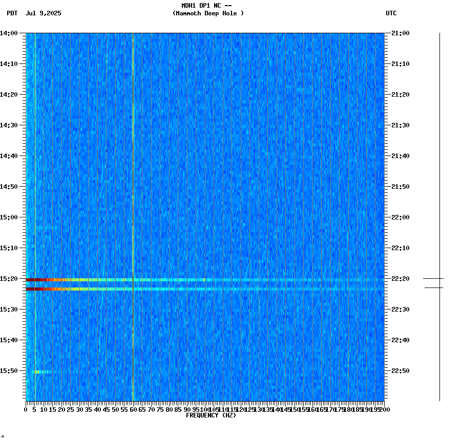The width and height of the screenshot is (462, 442).
Task: Click the 100 Hz frequency tick label
Action: [x=204, y=409]
